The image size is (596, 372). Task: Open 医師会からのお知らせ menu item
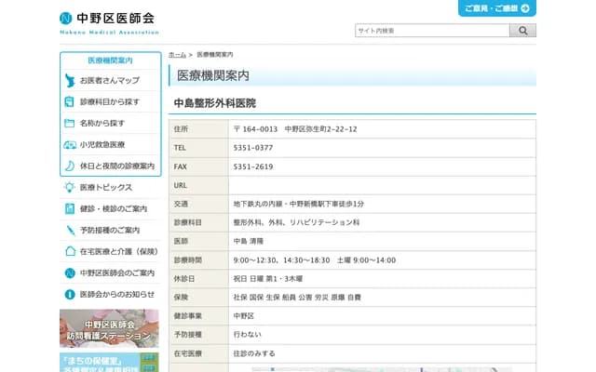tap(117, 294)
